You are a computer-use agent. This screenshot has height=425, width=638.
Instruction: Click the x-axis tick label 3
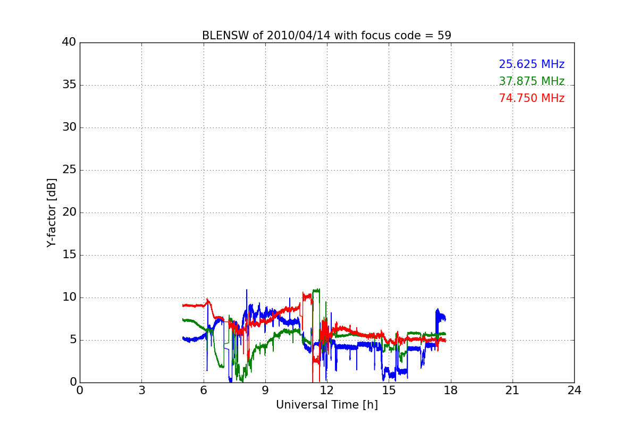[x=141, y=390]
